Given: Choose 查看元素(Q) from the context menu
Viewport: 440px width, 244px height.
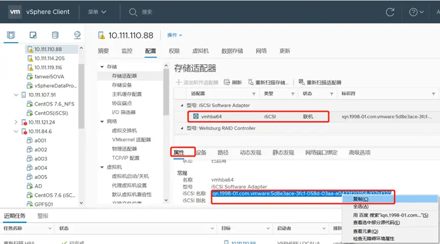Looking at the screenshot, I should 390,231.
